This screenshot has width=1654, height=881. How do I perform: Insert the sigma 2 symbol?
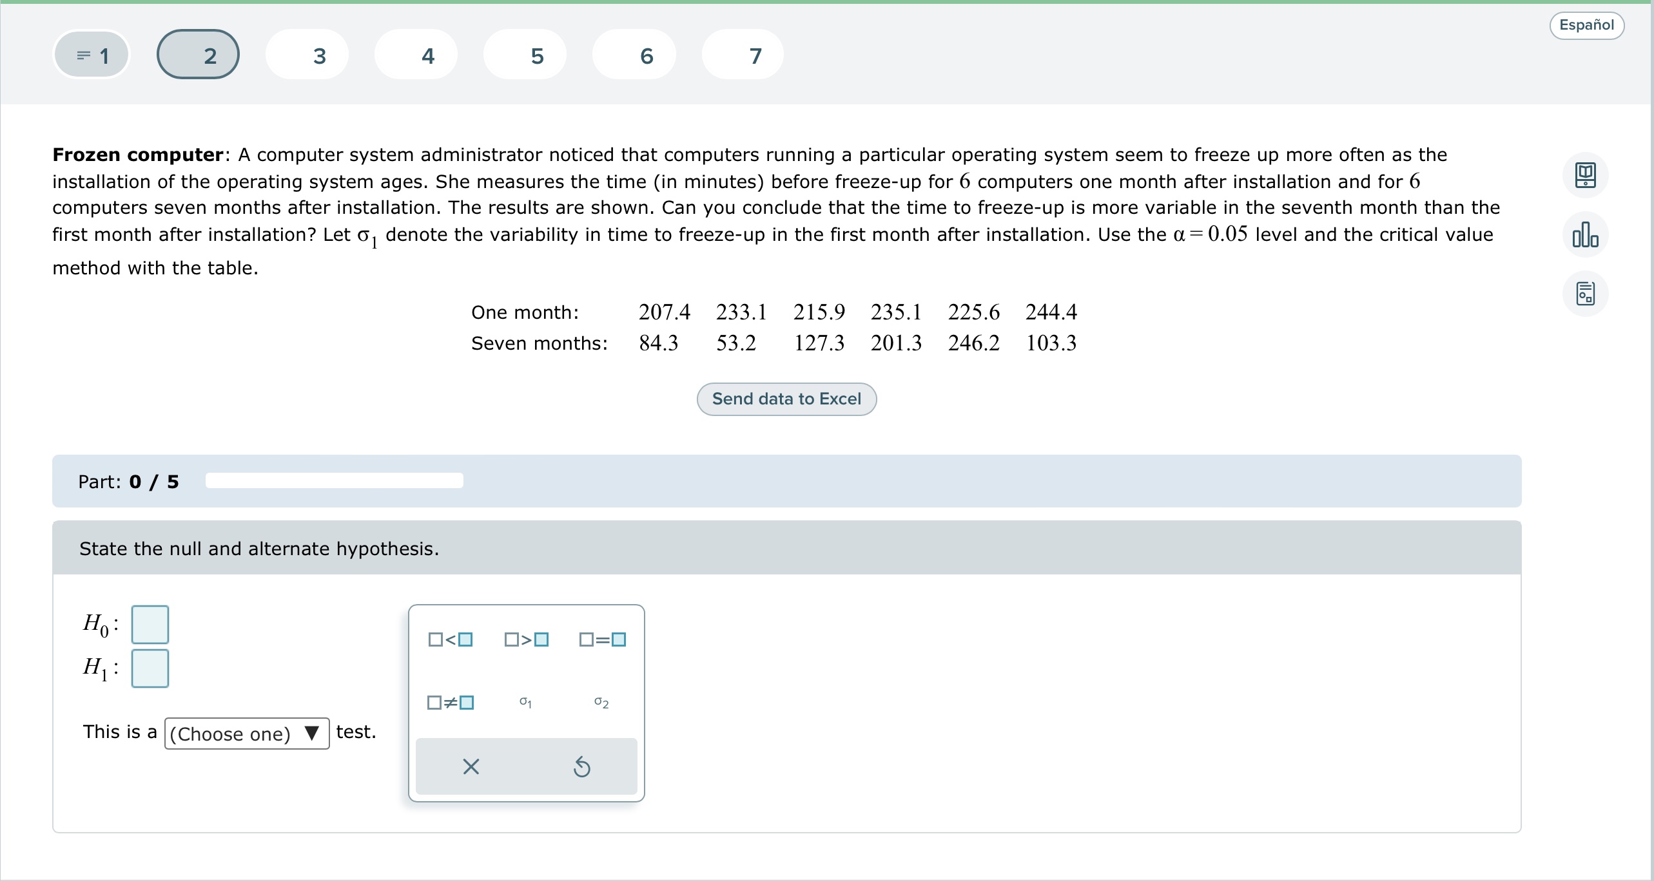[601, 702]
